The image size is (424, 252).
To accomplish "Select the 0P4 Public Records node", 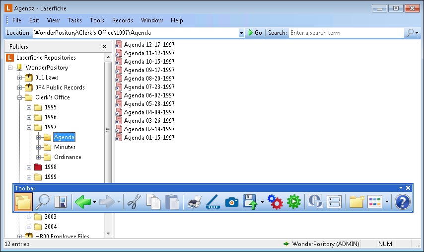I will (x=60, y=87).
